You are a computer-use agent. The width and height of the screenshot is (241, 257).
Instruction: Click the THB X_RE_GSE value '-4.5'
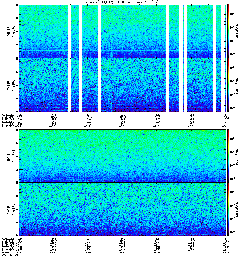point(18,115)
